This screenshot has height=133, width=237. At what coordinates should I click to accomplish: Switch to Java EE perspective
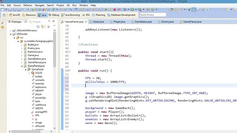(x=14, y=15)
